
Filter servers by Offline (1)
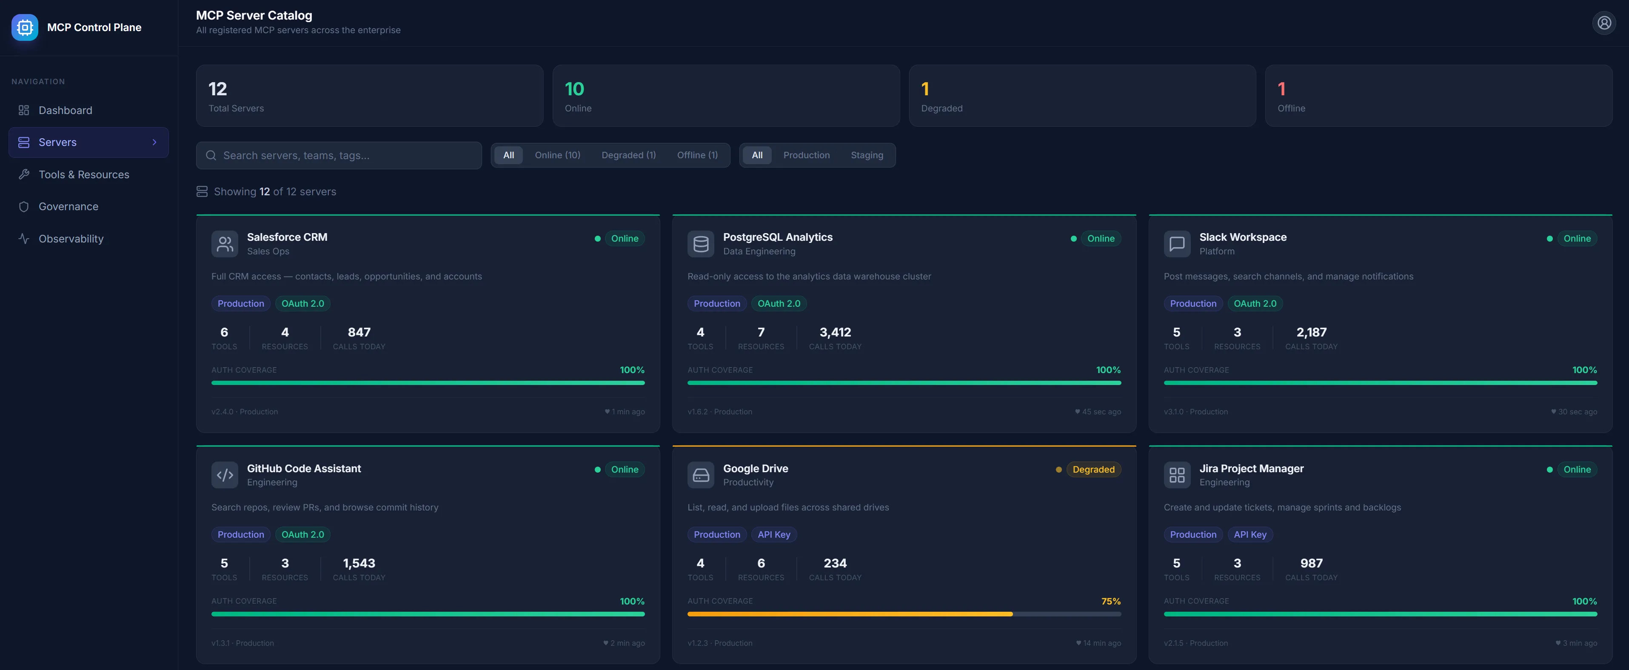(x=697, y=156)
